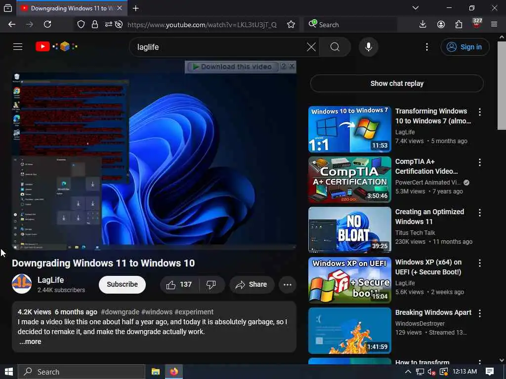506x379 pixels.
Task: Open the 12:13 AM clock
Action: 464,372
